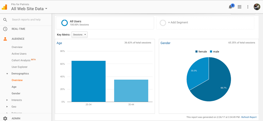The width and height of the screenshot is (263, 121).
Task: Click the female legend color swatch
Action: (197, 52)
